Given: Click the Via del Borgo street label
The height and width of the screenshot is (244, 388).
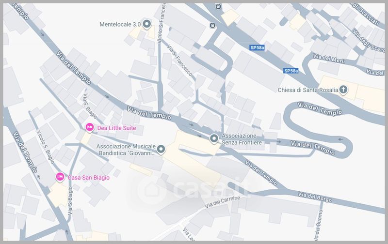Looking at the screenshot, I should (315, 197).
